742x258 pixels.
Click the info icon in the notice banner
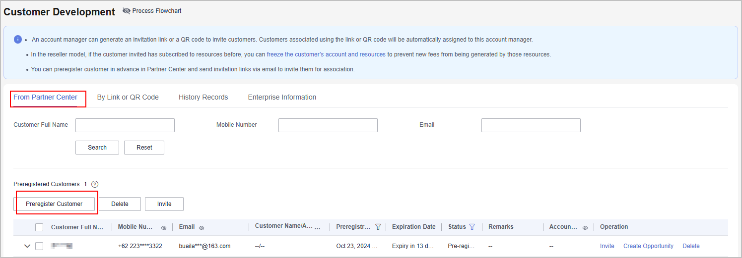[18, 39]
